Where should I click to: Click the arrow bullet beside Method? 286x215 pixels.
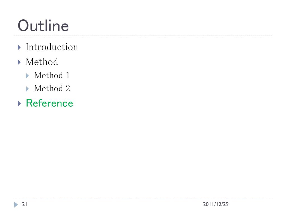(x=19, y=62)
